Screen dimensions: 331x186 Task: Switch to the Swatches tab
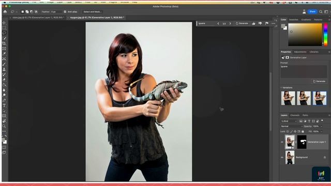tap(293, 20)
